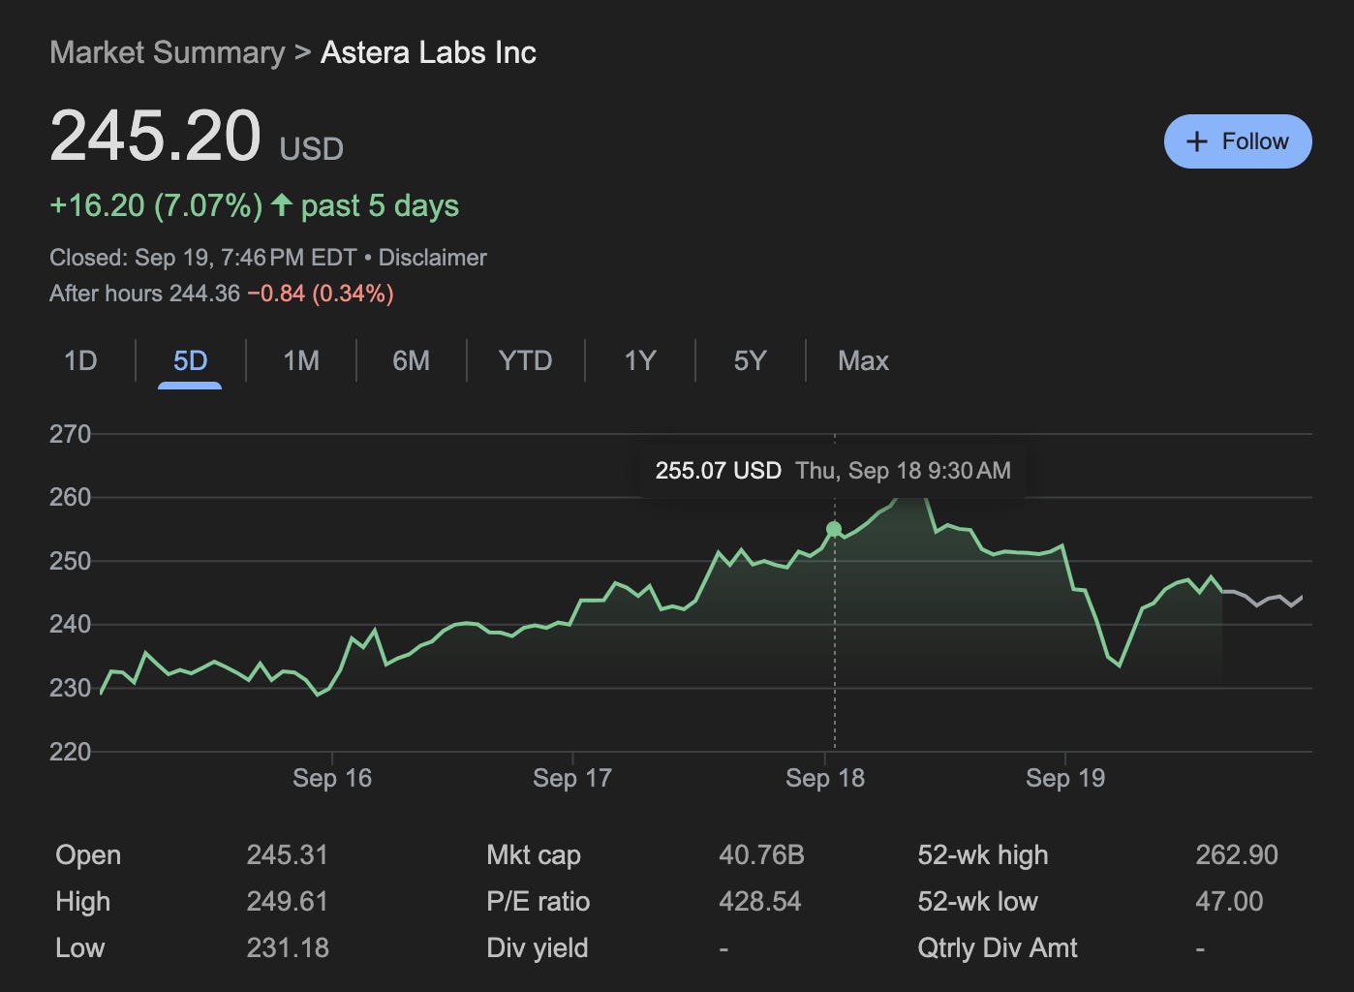
Task: Click the Low value 231.18
Action: 288,948
